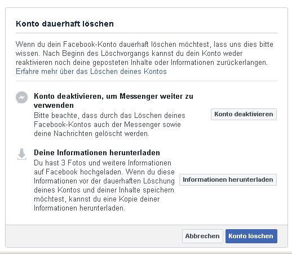
Task: Click heading Konto deaktivieren, um Messenger weiter zu verwenden
Action: 113,100
